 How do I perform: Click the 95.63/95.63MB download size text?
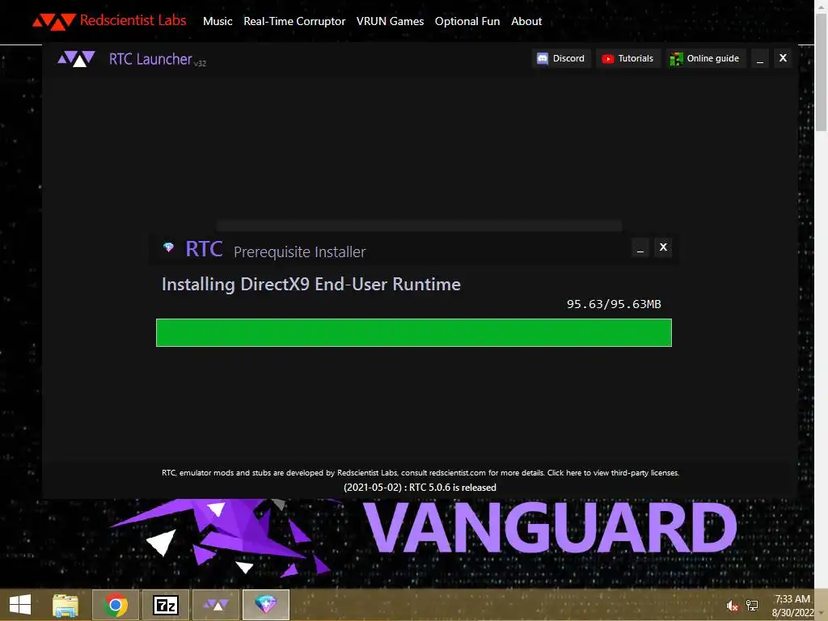coord(614,304)
